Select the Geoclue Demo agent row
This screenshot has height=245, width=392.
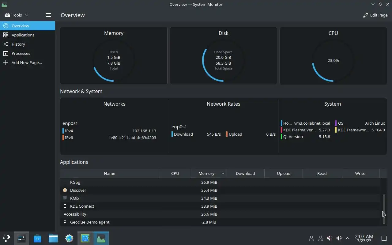220,222
